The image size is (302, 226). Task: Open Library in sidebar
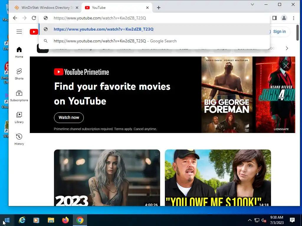tap(19, 118)
